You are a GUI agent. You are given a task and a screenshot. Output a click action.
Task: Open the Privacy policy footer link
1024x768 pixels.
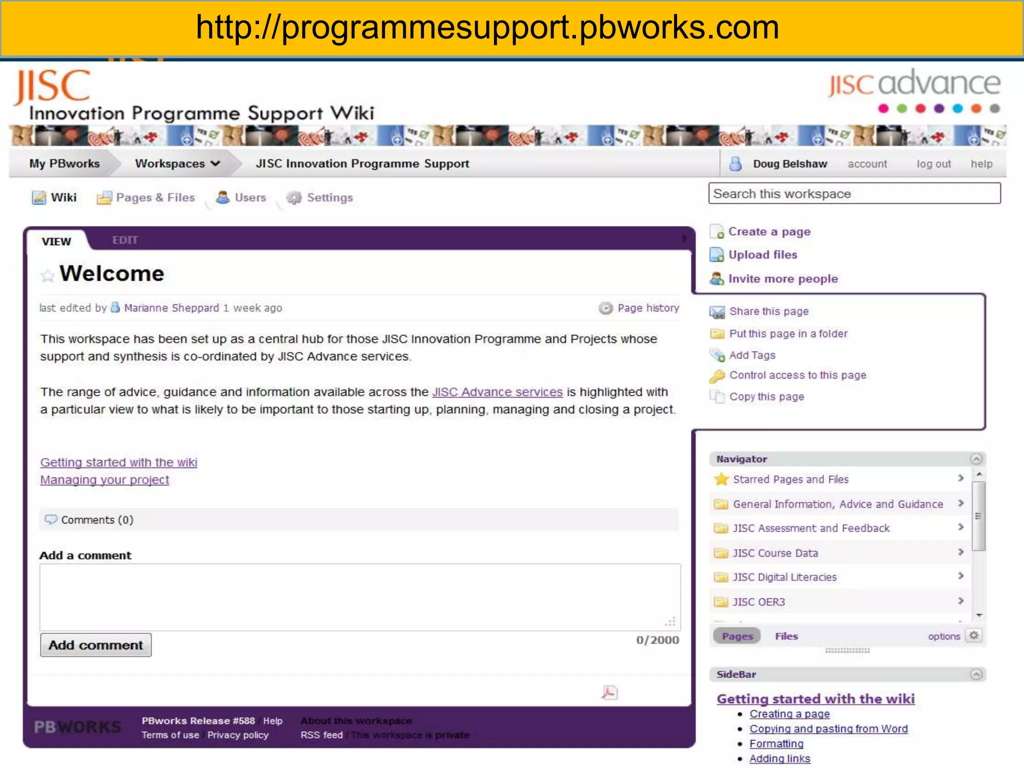click(238, 735)
